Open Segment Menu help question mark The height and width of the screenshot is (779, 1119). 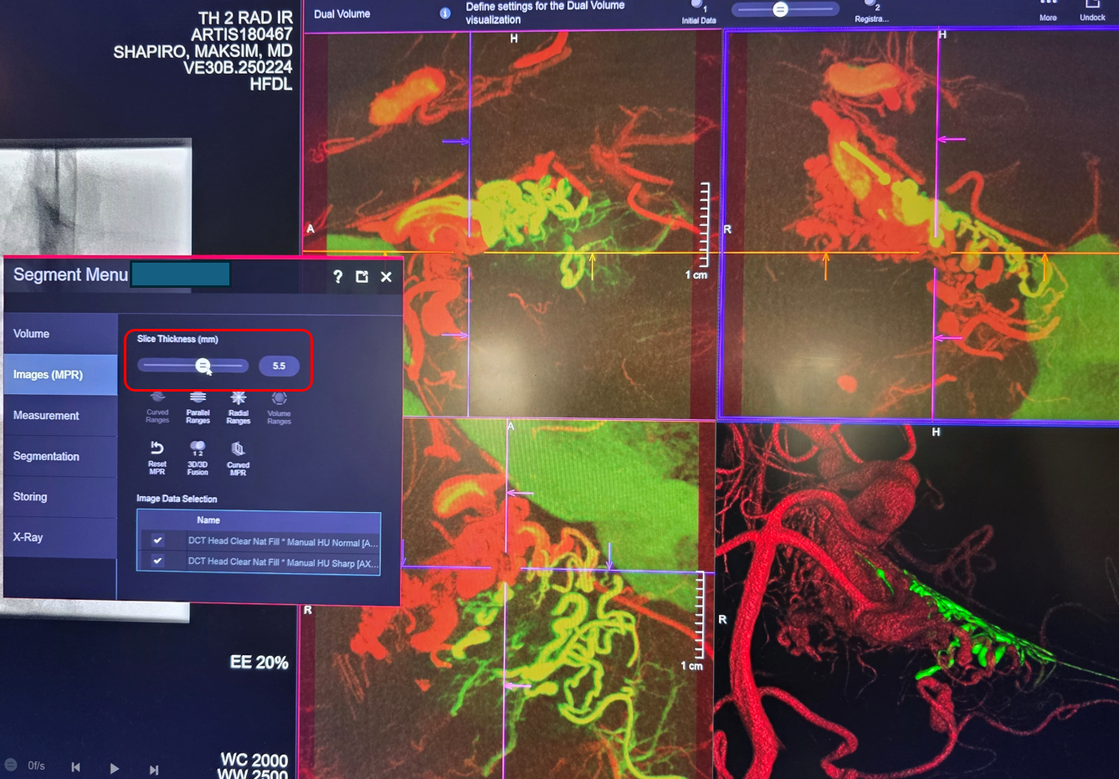click(337, 277)
